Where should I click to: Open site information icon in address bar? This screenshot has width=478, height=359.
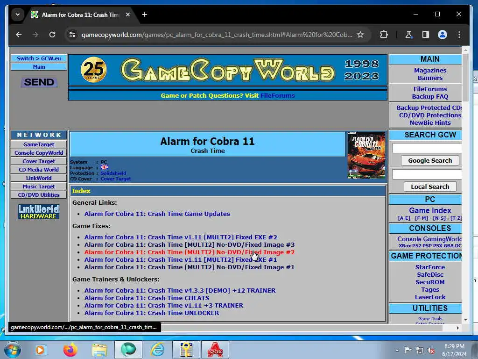72,35
